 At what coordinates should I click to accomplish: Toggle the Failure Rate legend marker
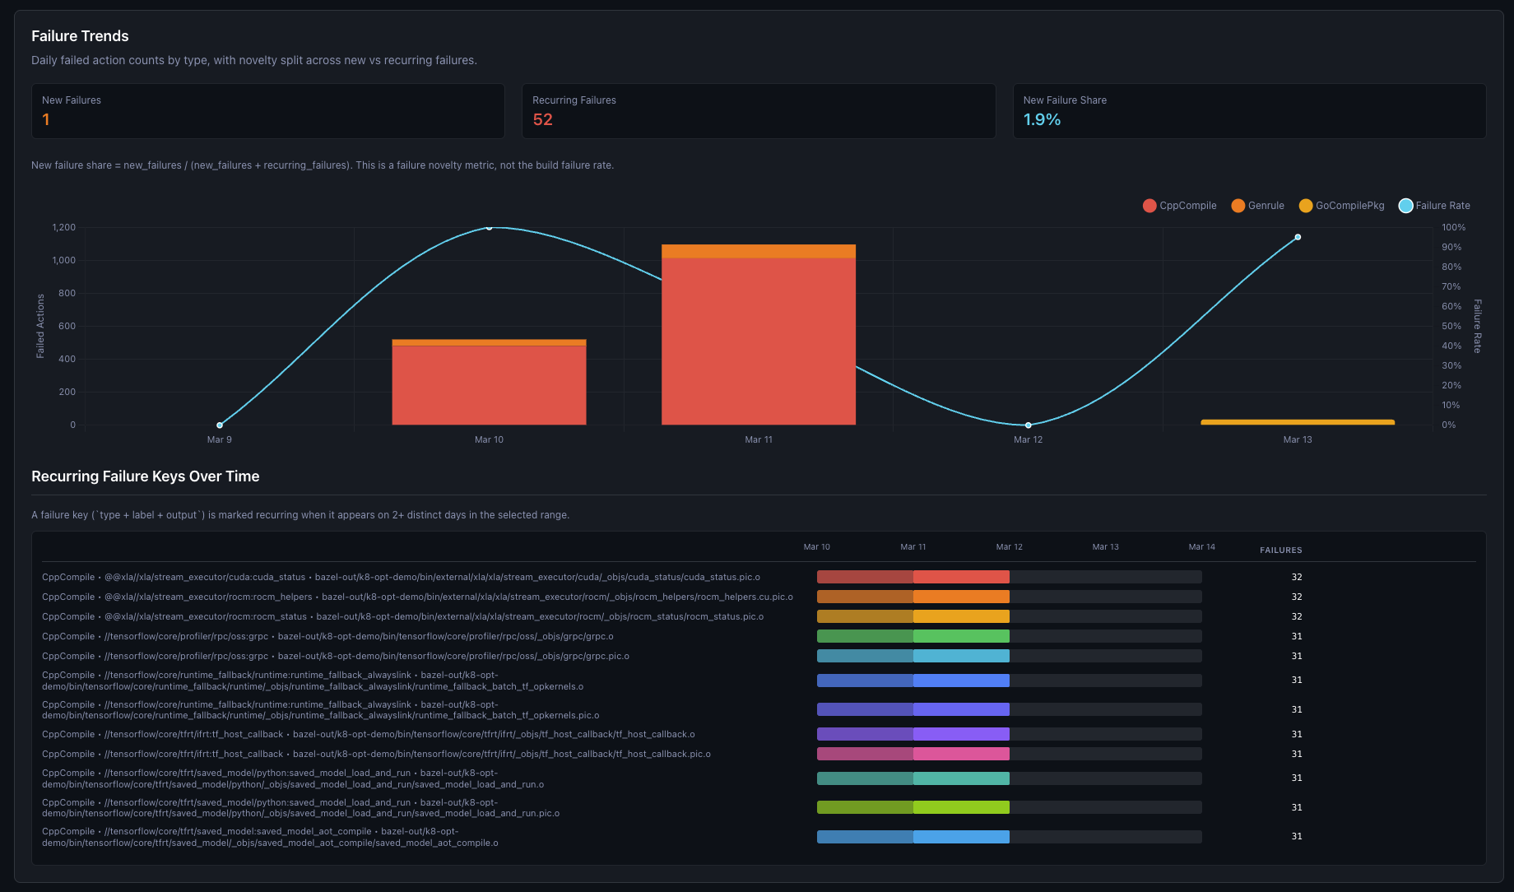1405,206
